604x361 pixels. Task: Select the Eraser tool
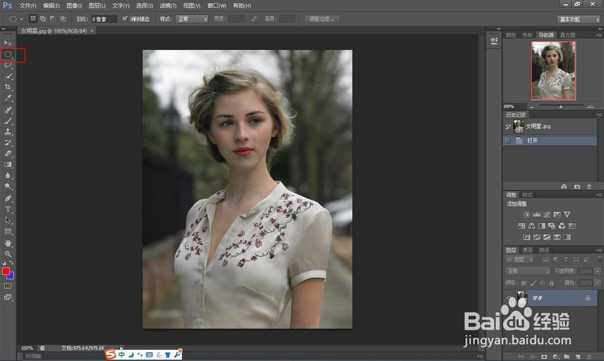point(8,153)
